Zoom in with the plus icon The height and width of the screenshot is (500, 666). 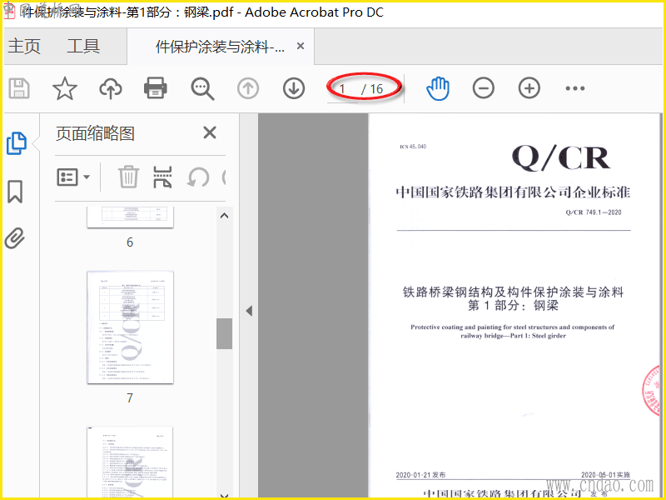(529, 88)
